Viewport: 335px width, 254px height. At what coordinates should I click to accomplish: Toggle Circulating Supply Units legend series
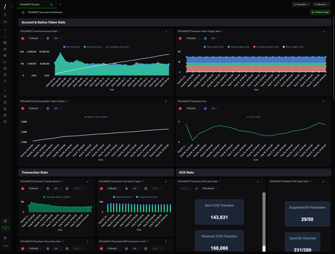pyautogui.click(x=266, y=47)
